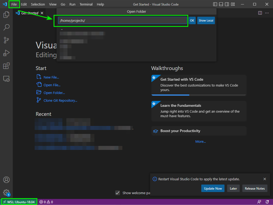
Task: Open the File menu
Action: click(14, 4)
